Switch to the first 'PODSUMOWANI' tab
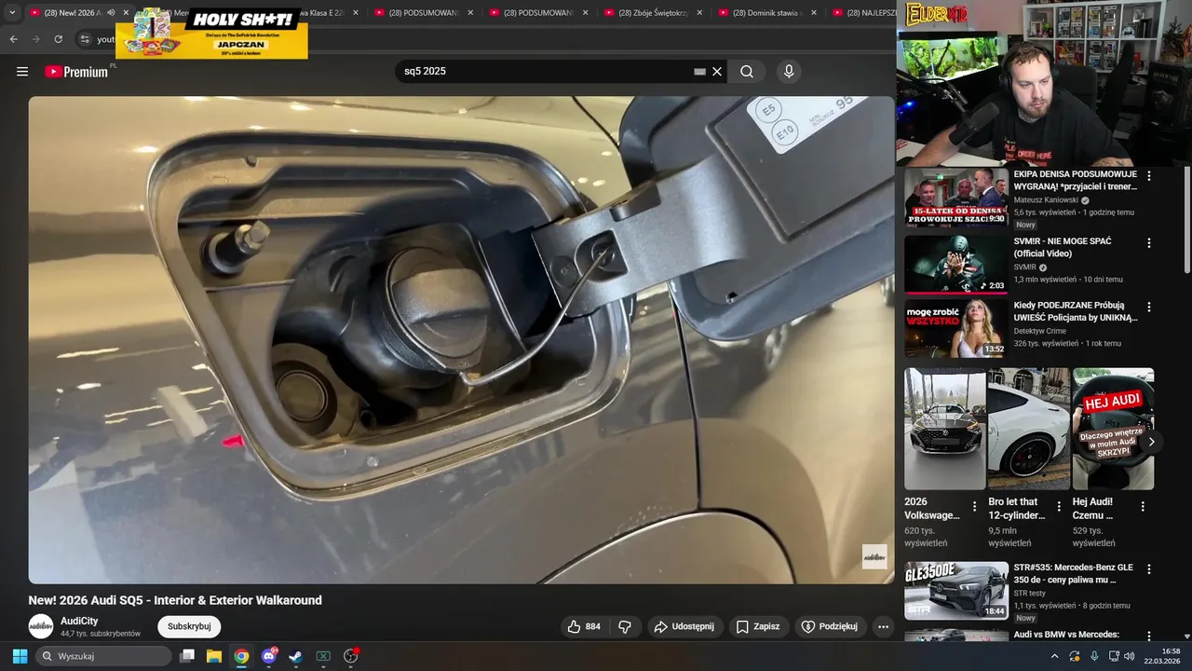1192x671 pixels. [x=424, y=13]
